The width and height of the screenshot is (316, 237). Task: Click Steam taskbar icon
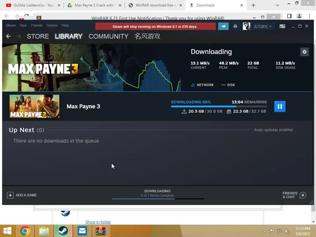[x=63, y=231]
